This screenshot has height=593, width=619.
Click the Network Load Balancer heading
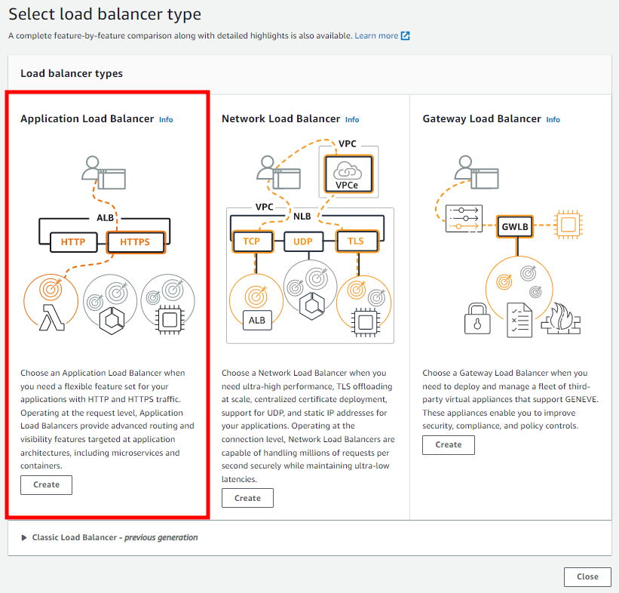click(280, 119)
